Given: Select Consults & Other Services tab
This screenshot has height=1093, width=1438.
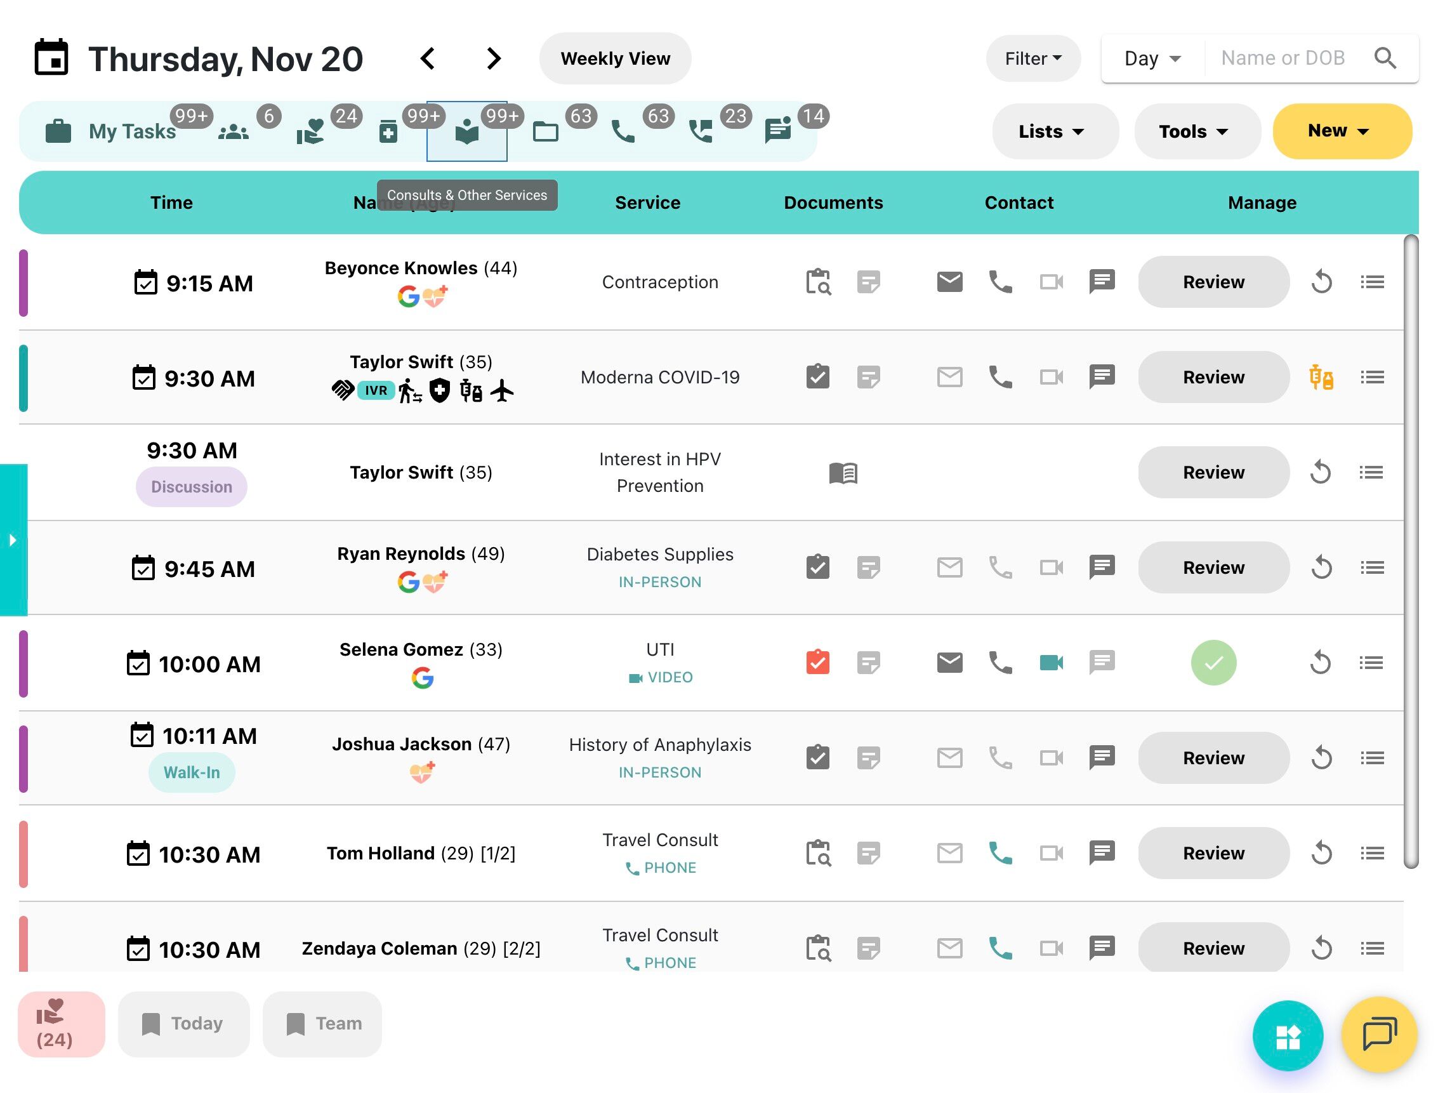Looking at the screenshot, I should tap(466, 132).
